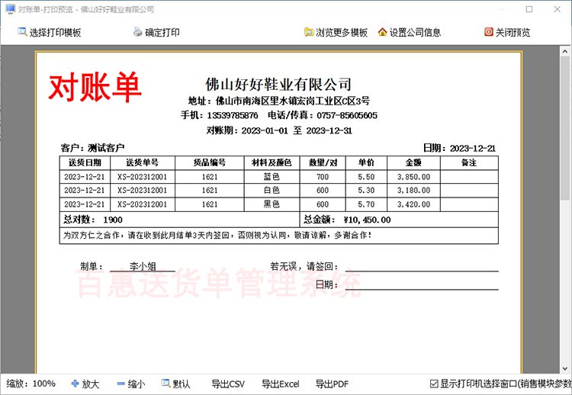
Task: Click company name 佛山好好鞋业有限公司 on the page
Action: point(278,84)
